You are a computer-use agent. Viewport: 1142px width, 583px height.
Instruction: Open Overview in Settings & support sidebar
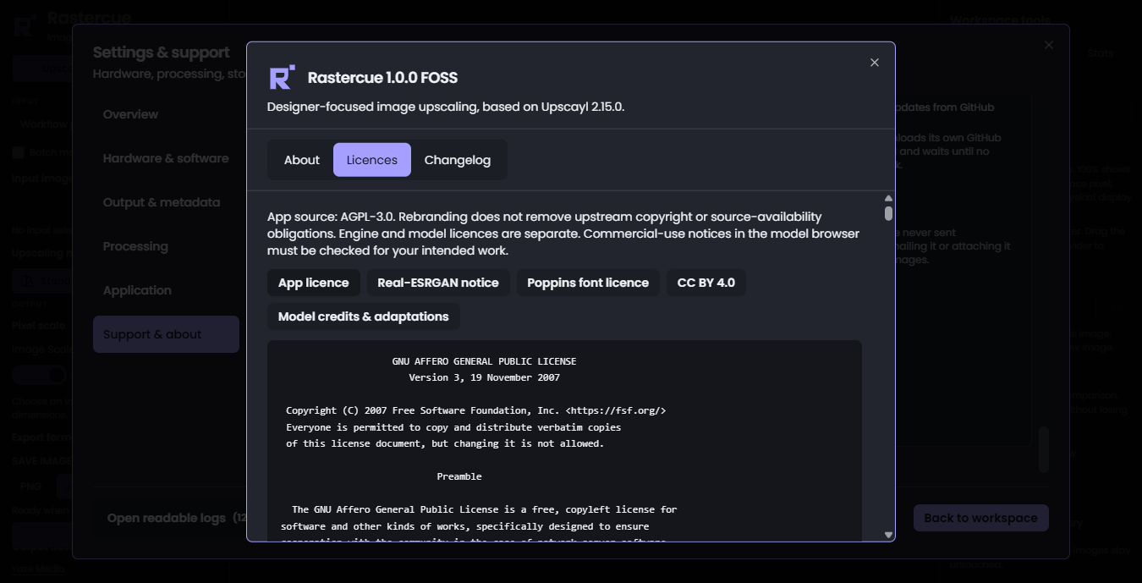point(166,114)
